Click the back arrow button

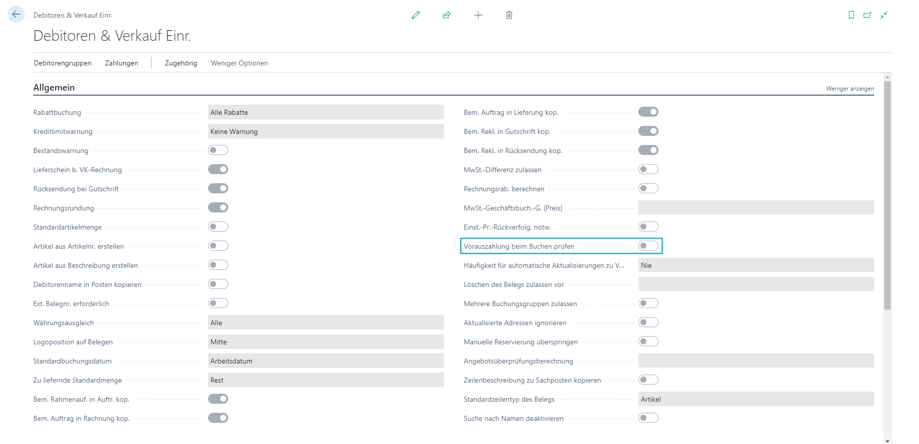[x=16, y=15]
